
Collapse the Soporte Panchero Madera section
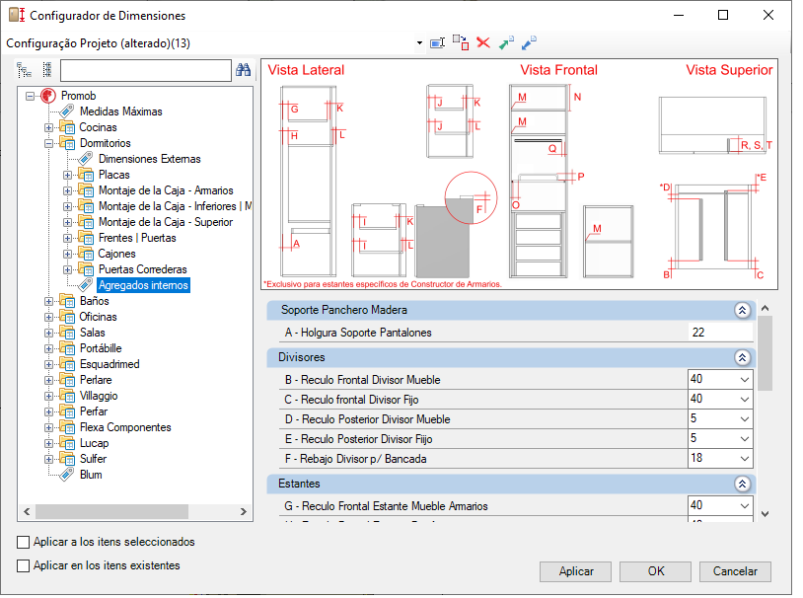click(742, 310)
